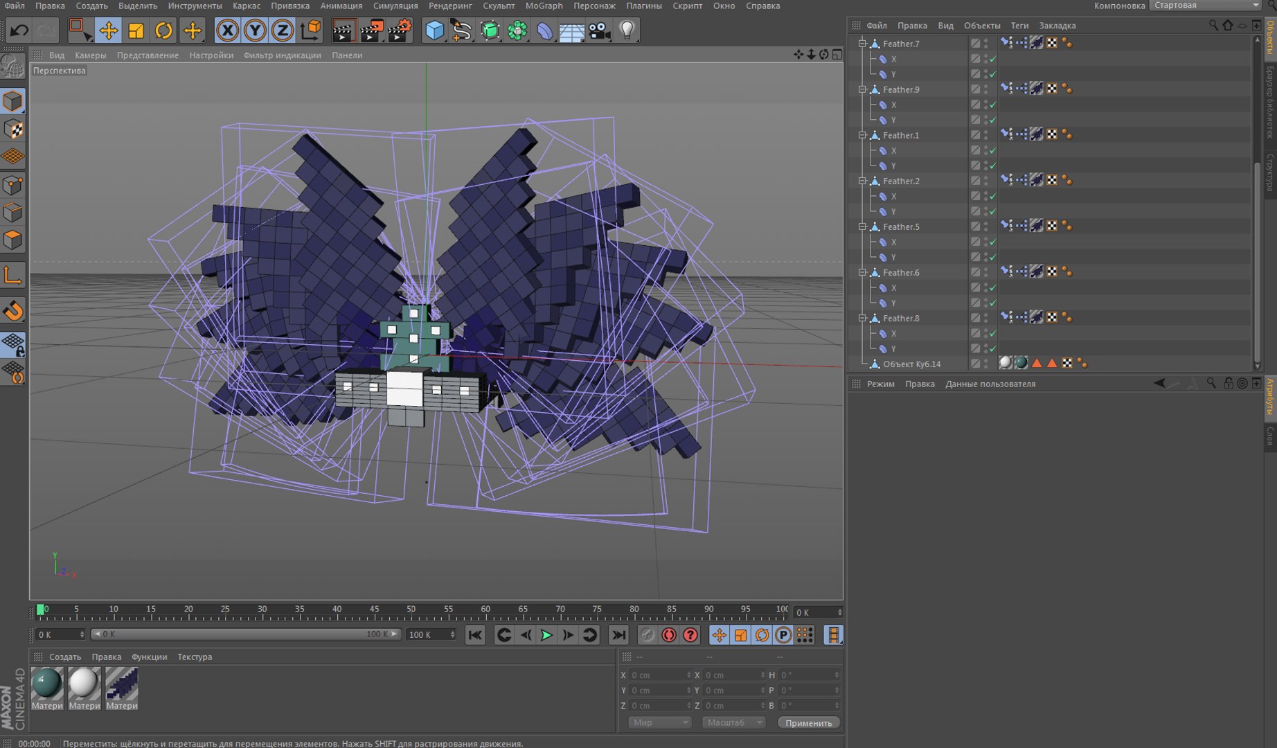The image size is (1277, 748).
Task: Click the Live Selection tool icon
Action: click(x=80, y=30)
